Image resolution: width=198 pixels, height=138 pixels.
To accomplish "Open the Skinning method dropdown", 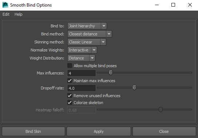I will point(87,42).
